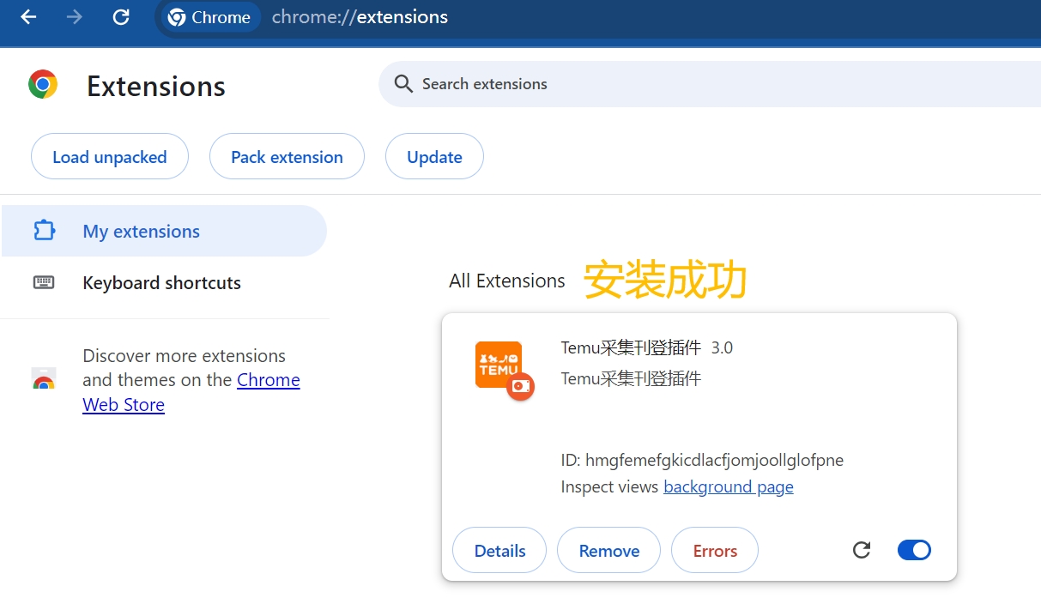Click the Extensions page title
This screenshot has height=610, width=1041.
click(x=156, y=87)
